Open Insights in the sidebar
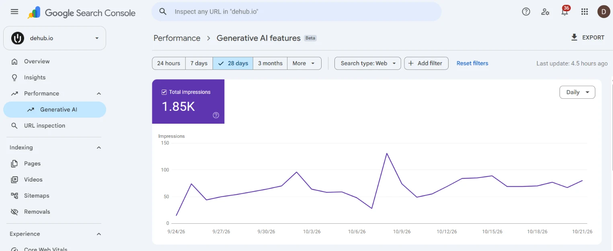The width and height of the screenshot is (613, 251). pos(55,78)
